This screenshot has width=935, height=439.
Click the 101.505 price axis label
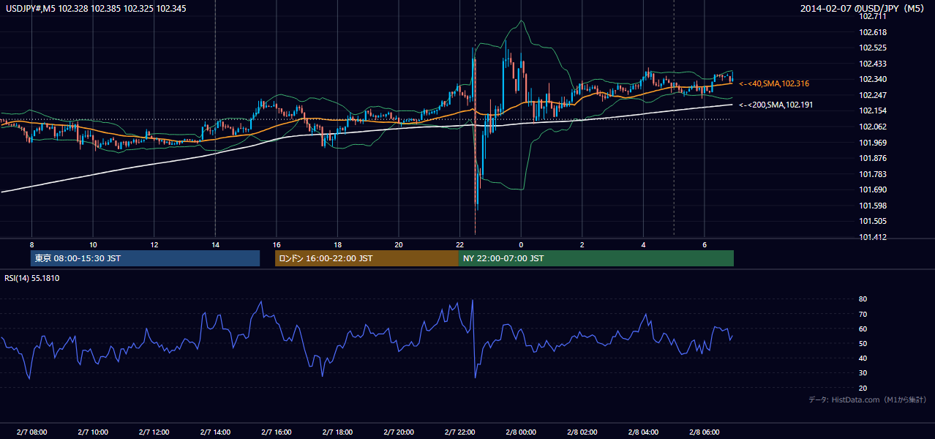(x=873, y=221)
